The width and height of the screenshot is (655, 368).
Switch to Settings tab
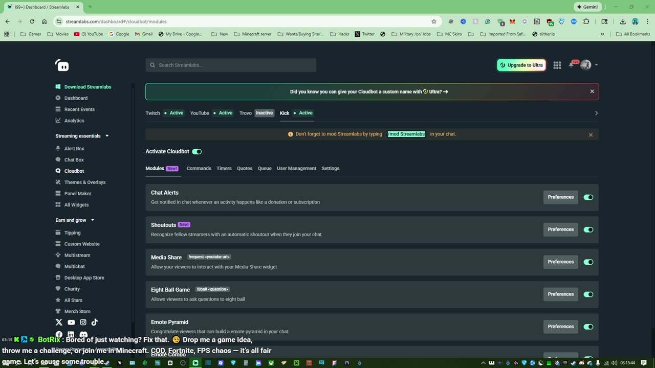331,169
